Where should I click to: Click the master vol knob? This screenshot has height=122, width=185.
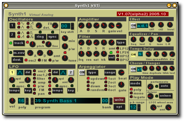(x=12, y=101)
